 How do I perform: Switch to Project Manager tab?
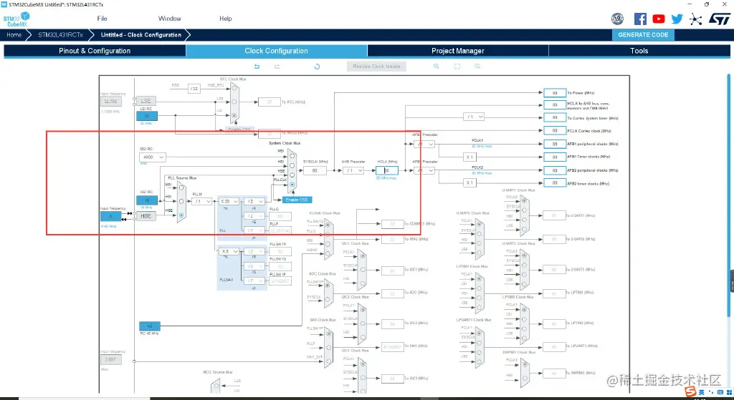[458, 51]
